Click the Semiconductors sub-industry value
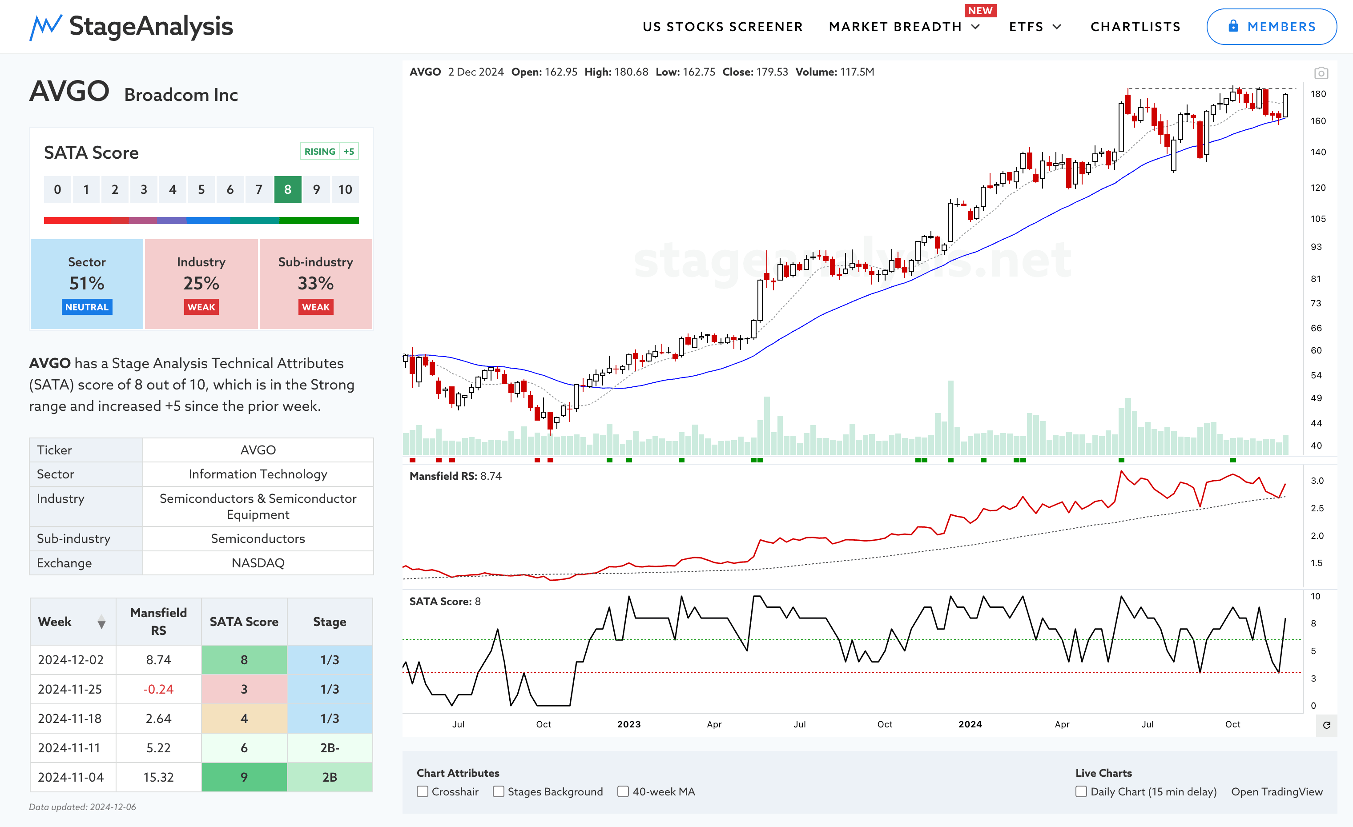 258,538
